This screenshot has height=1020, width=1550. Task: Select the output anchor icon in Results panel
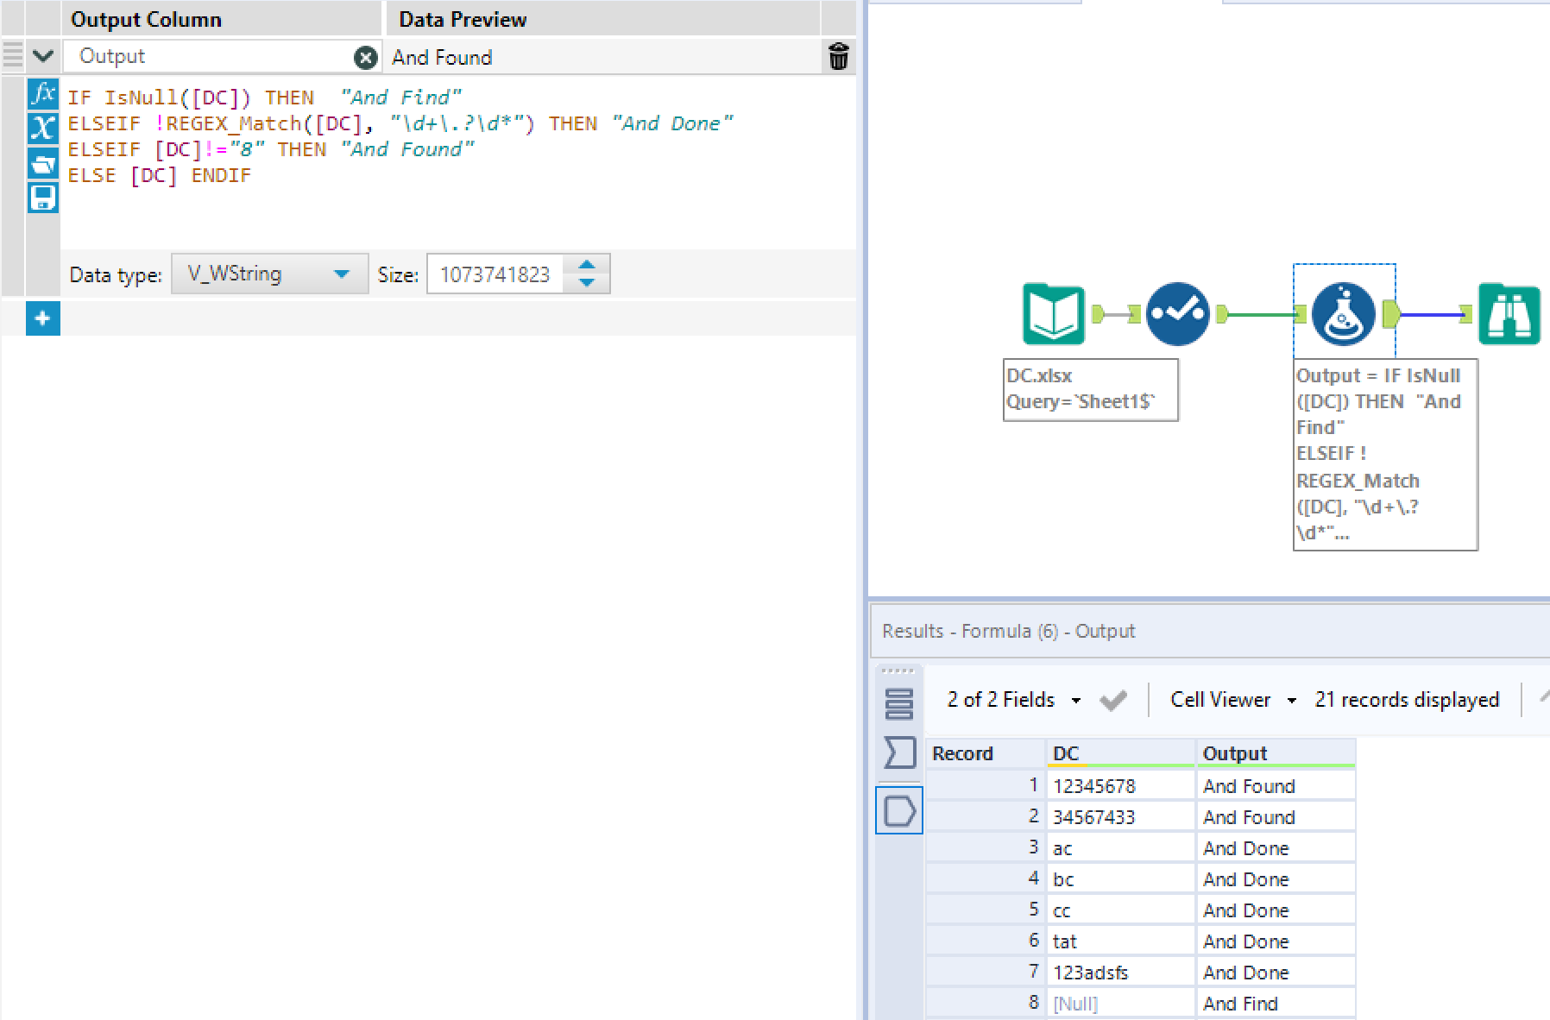899,810
